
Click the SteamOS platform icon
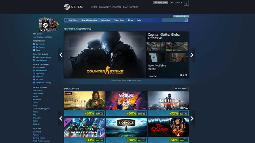click(x=186, y=75)
